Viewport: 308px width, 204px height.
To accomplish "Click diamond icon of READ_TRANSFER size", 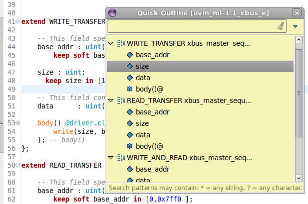I will coord(130,123).
